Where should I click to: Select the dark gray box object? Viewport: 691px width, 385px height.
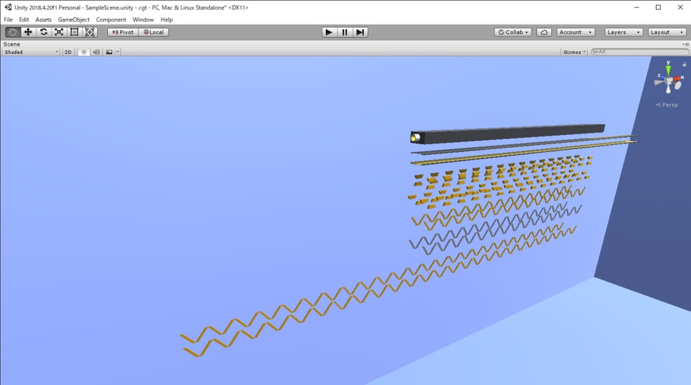(x=507, y=134)
